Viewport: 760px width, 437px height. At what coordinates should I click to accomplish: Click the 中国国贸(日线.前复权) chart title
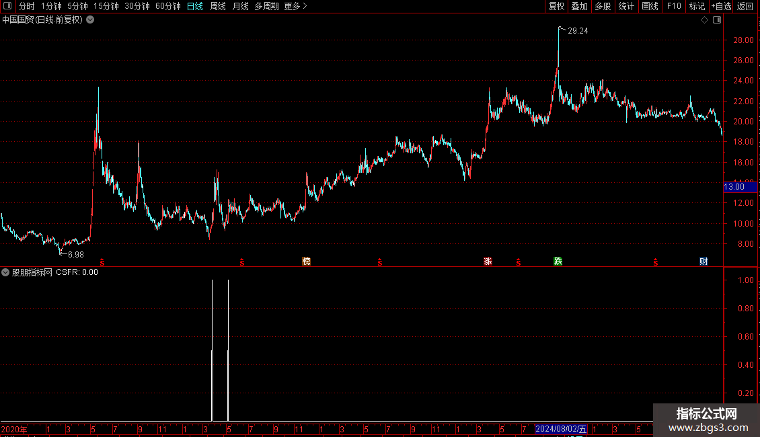tap(42, 20)
